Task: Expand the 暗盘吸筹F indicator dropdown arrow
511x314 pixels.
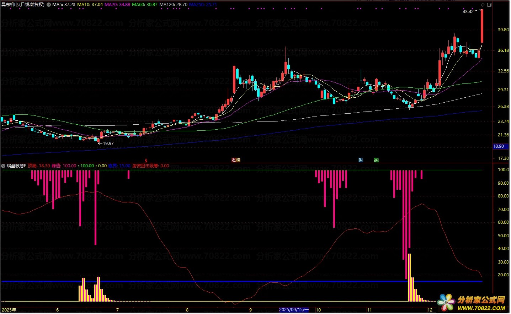Action: pyautogui.click(x=4, y=166)
